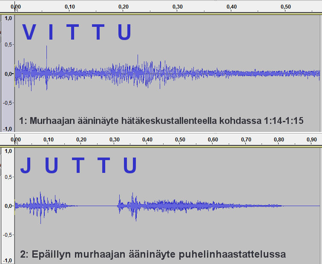Click the -1,0 label on lower track's amplitude scale
Screen dimensions: 322x264
7,261
